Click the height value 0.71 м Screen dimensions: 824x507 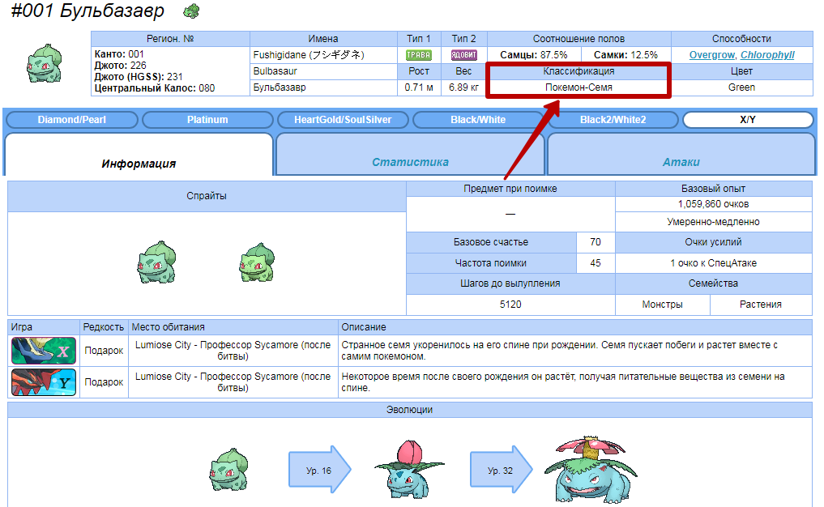pos(419,87)
